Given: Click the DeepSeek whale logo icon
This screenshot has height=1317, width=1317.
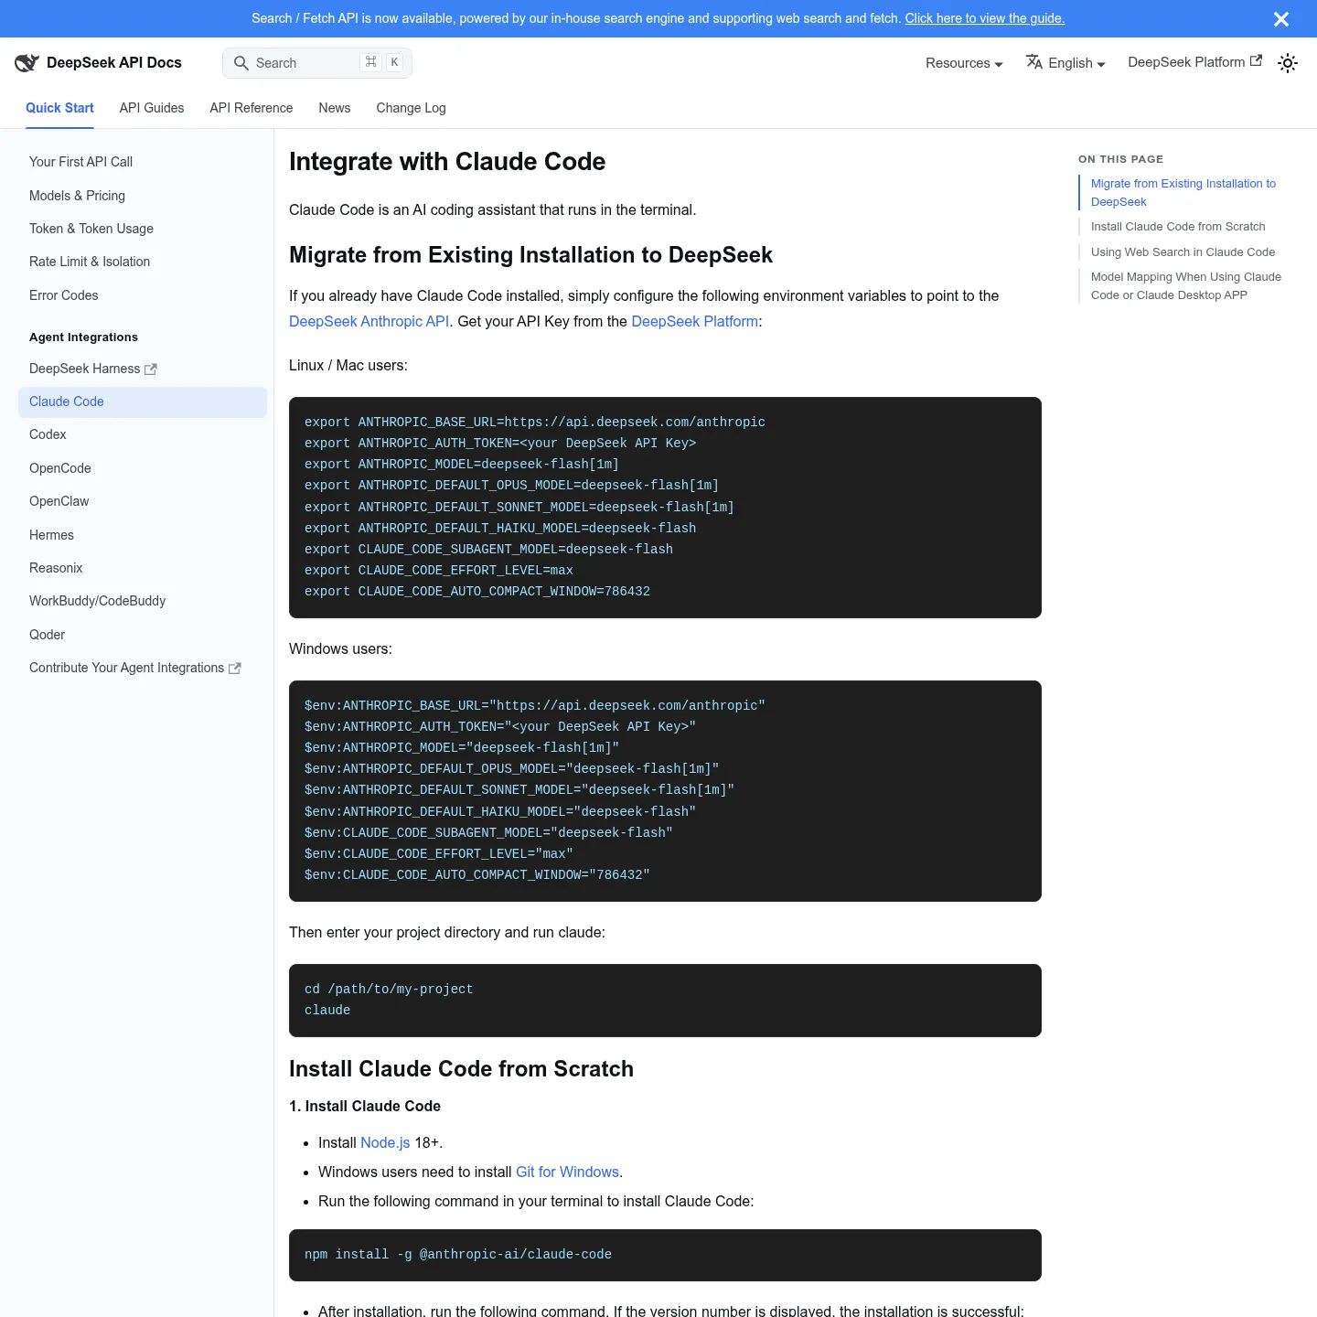Looking at the screenshot, I should (27, 62).
